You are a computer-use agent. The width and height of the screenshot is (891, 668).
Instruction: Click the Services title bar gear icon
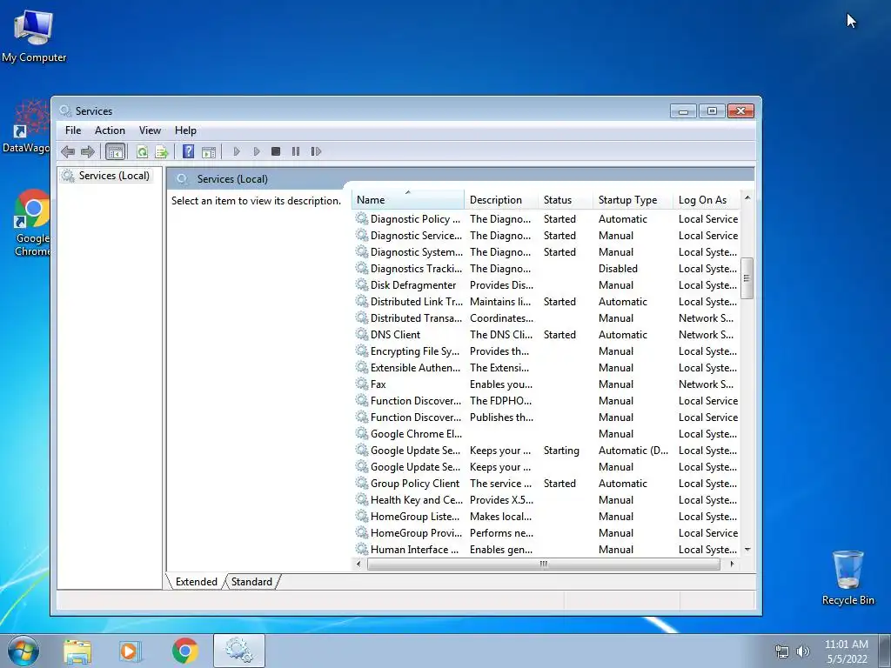coord(65,110)
